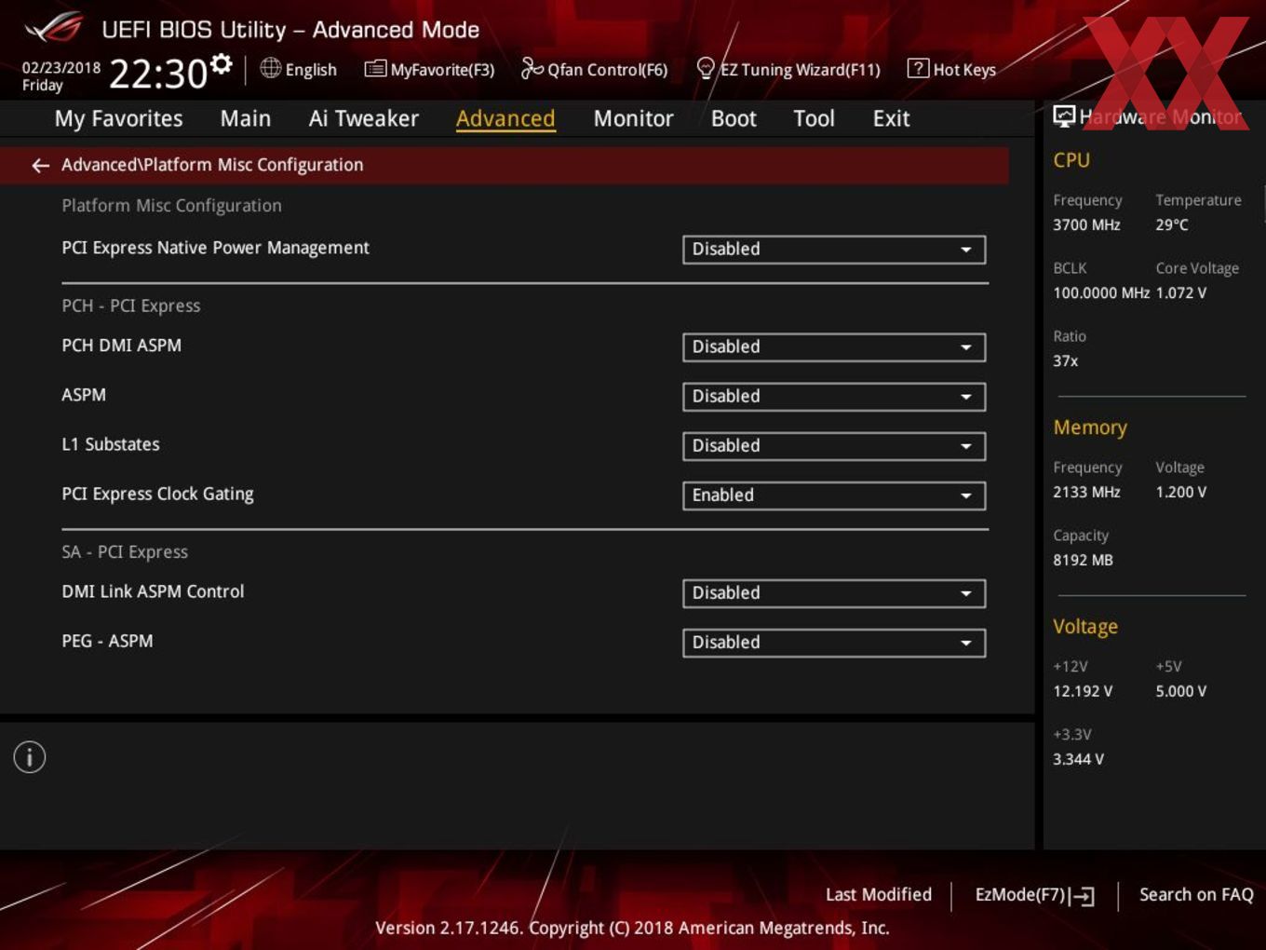
Task: Click the Hot Keys question mark icon
Action: click(x=918, y=68)
